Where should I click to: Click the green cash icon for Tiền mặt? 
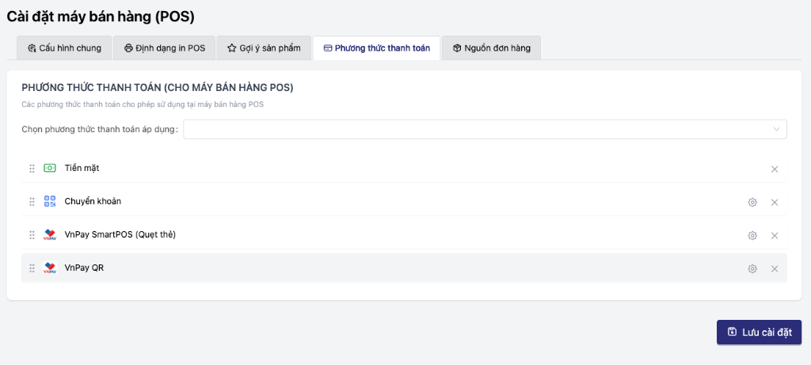[50, 168]
